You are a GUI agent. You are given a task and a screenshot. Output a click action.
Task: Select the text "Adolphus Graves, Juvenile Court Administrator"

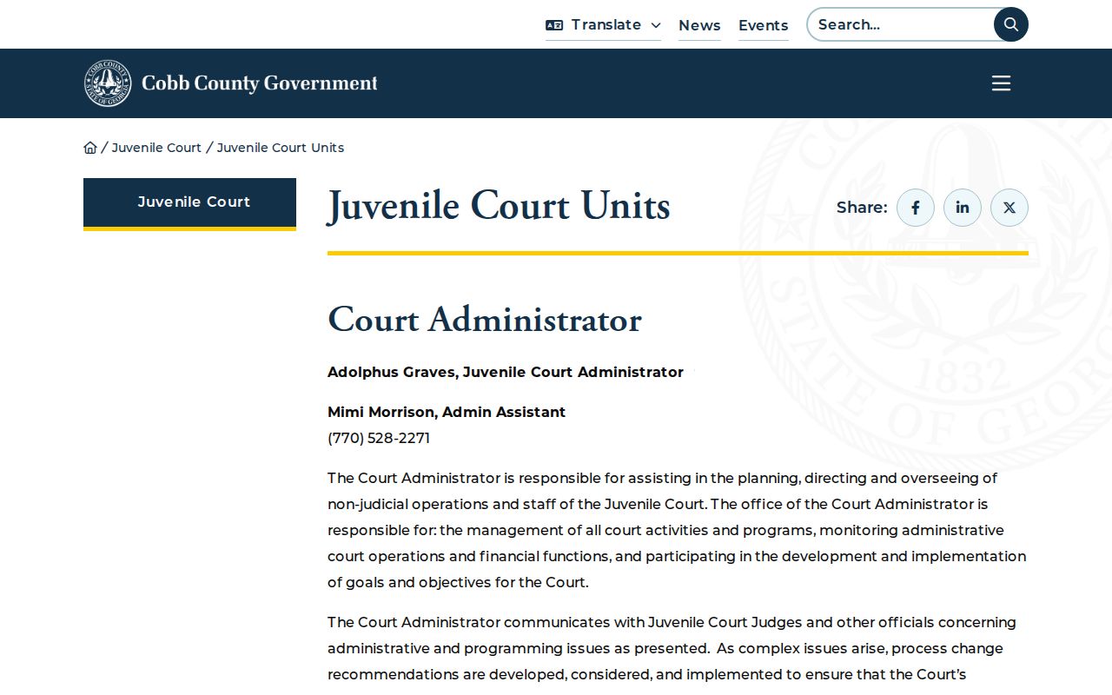coord(506,372)
